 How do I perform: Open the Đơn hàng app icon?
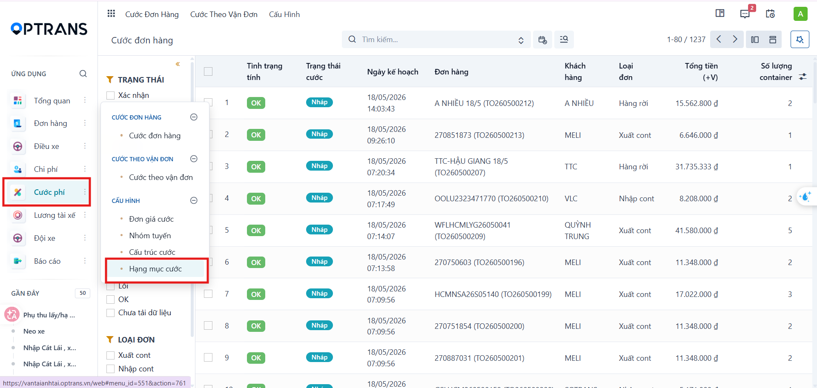click(17, 123)
